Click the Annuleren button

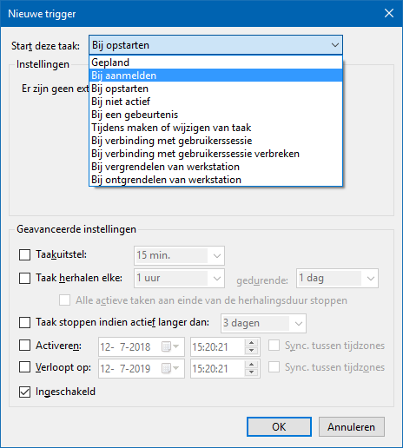[352, 426]
